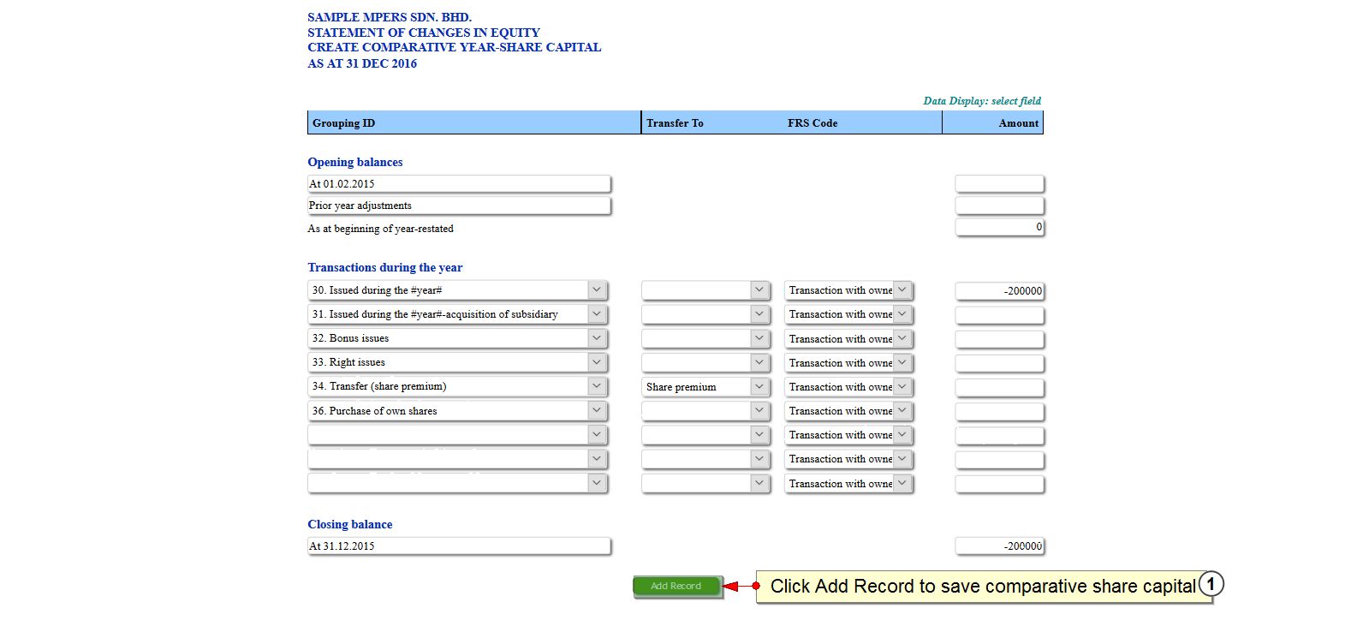Click the amount field for the Bonus issues row
The height and width of the screenshot is (620, 1351).
[x=999, y=339]
